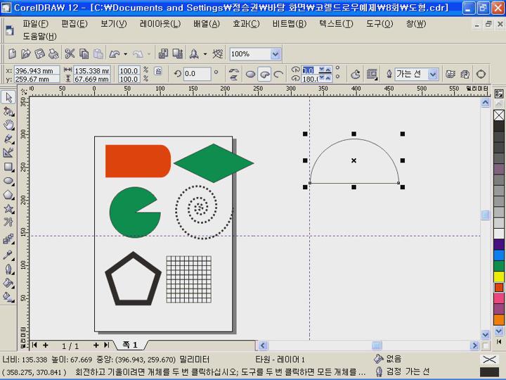Switch shape type to Arc

278,75
